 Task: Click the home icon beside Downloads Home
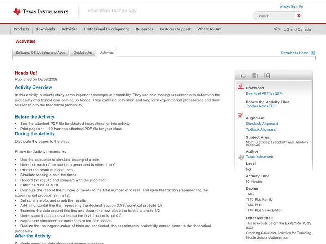pyautogui.click(x=313, y=53)
